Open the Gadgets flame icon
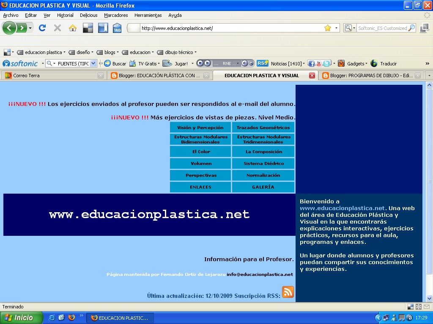Image resolution: width=433 pixels, height=324 pixels. pos(342,63)
